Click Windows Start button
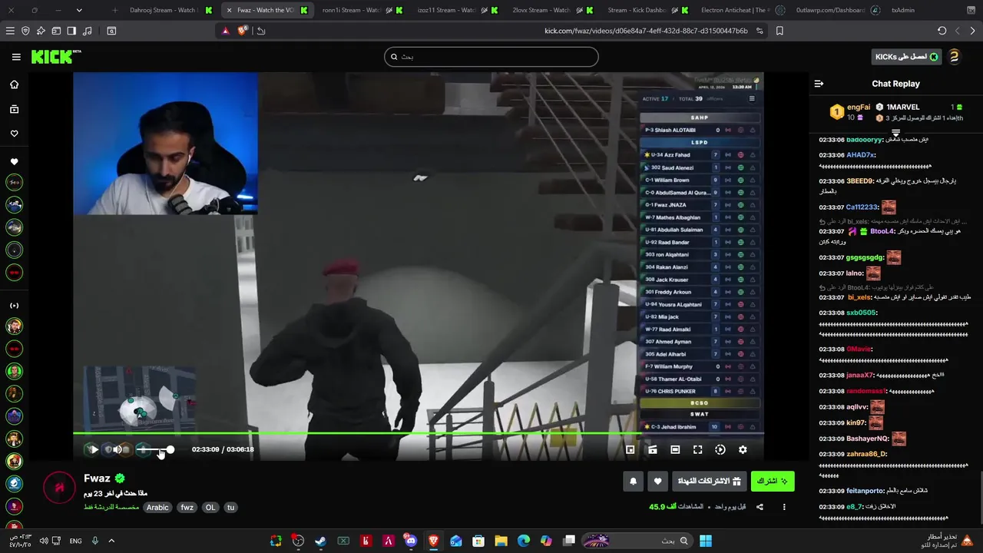The width and height of the screenshot is (983, 553). [x=705, y=541]
